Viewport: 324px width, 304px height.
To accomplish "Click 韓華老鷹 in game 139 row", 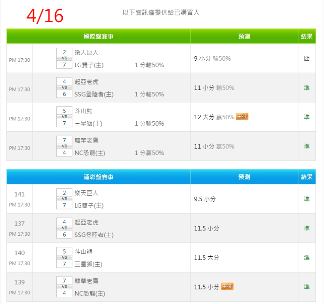I will (x=87, y=281).
